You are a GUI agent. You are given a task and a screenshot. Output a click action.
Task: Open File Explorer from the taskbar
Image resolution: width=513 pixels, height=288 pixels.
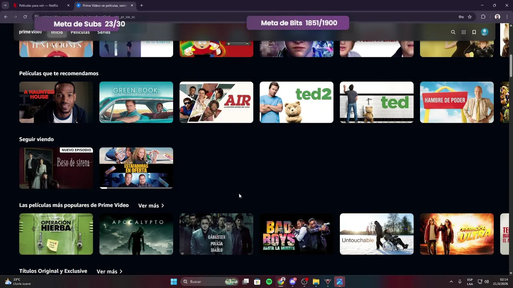316,282
